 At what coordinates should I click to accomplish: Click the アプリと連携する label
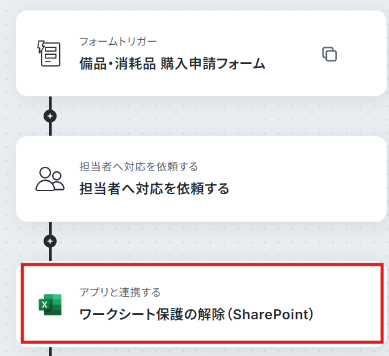[x=120, y=293]
